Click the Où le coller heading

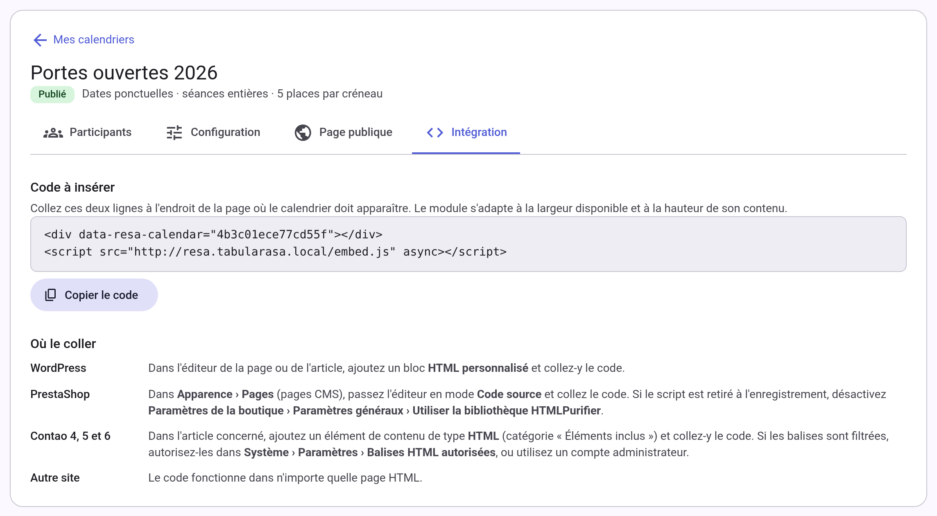tap(63, 344)
